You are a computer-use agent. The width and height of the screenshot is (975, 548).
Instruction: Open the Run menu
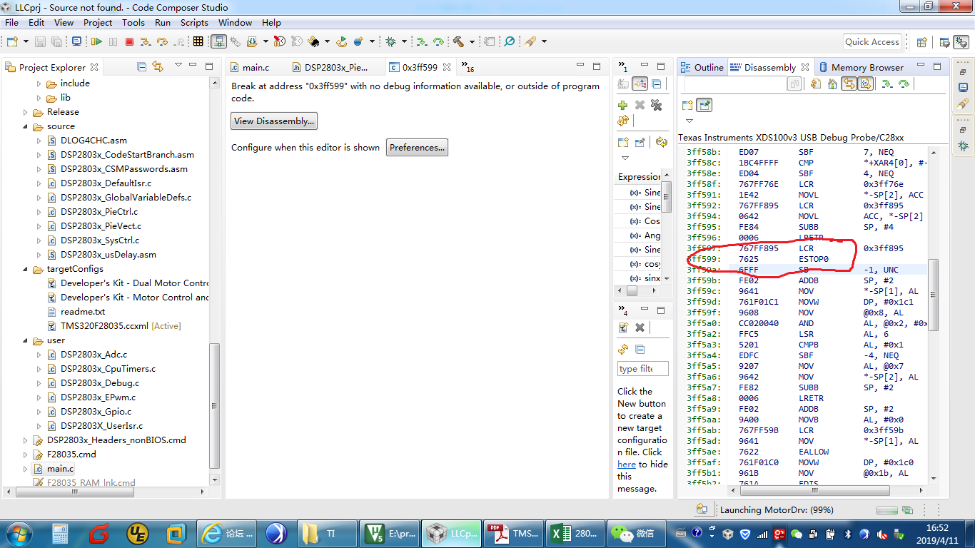(163, 23)
